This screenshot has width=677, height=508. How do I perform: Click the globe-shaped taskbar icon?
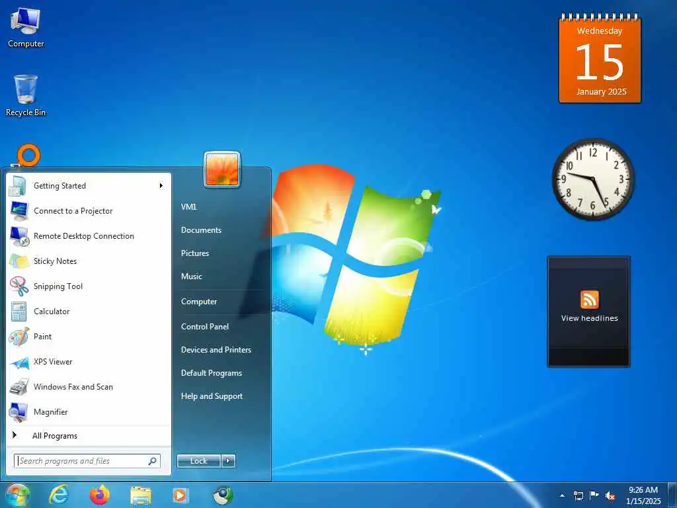[x=223, y=495]
